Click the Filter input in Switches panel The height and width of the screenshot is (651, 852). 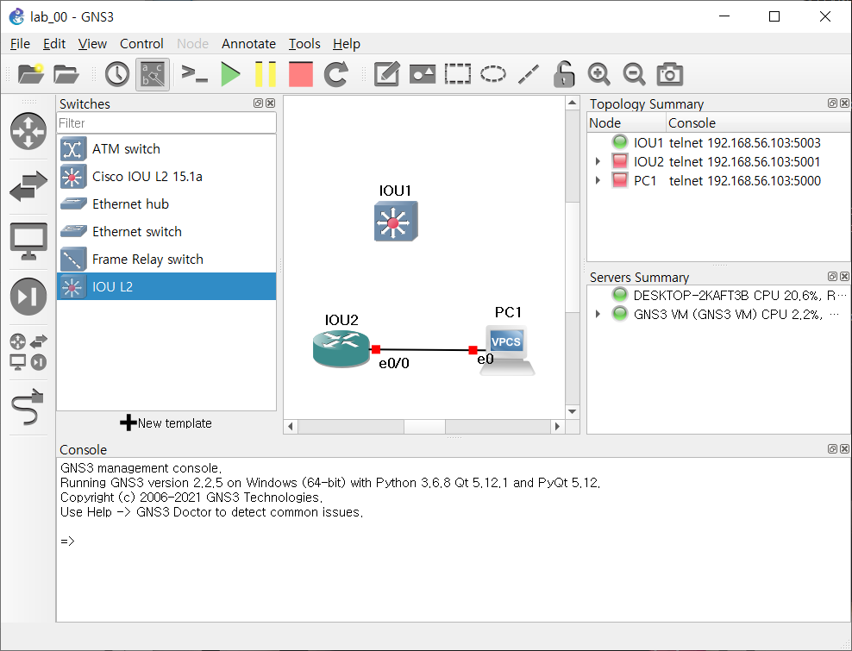coord(166,122)
